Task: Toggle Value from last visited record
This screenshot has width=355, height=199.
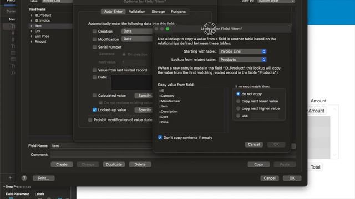Action: coord(94,70)
